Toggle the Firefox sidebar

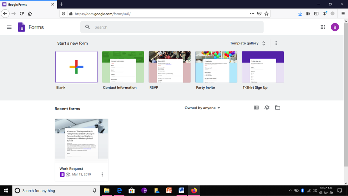(x=316, y=14)
